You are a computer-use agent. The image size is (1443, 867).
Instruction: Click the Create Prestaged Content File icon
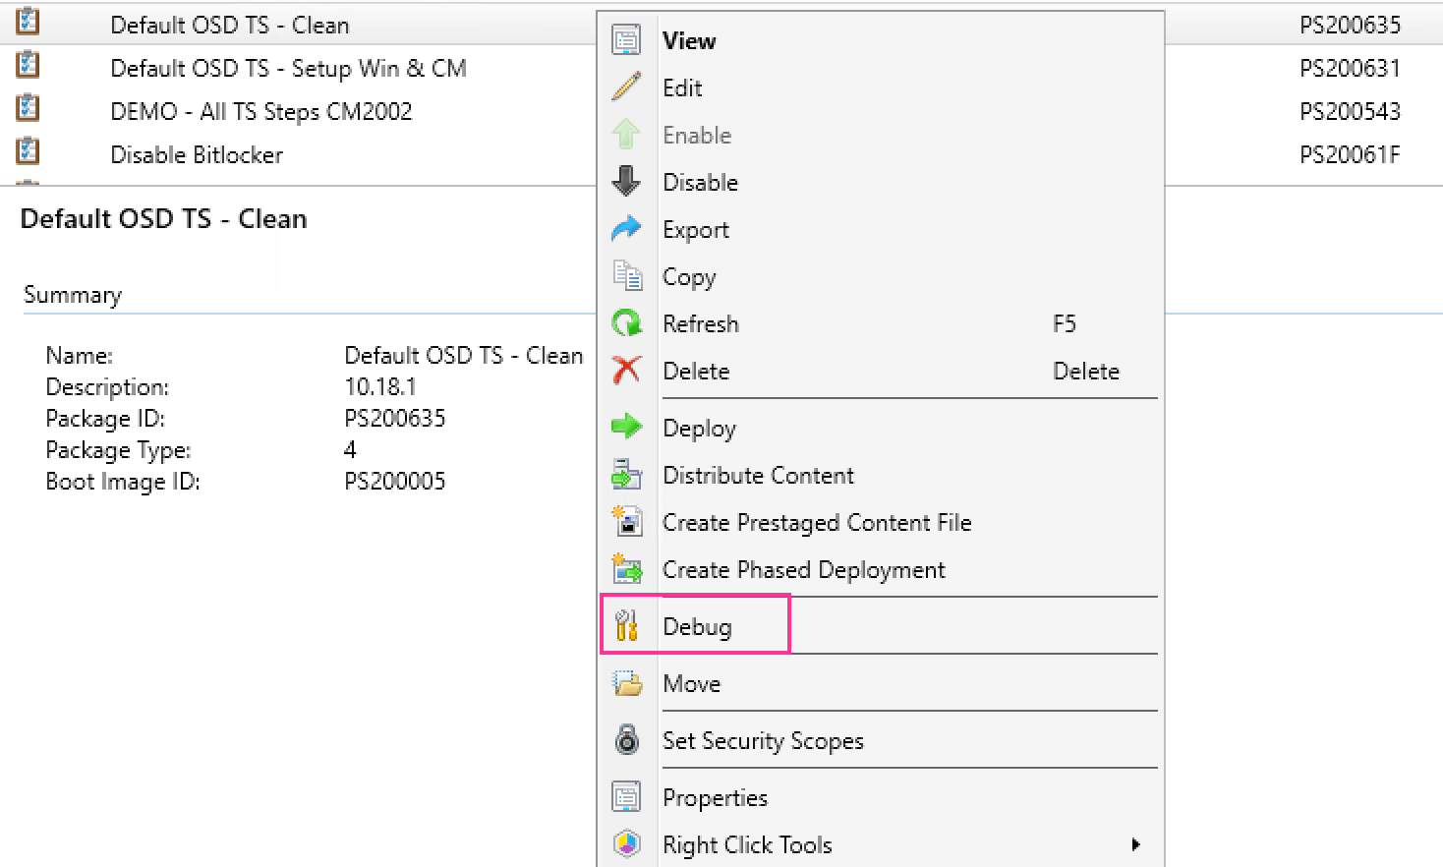coord(627,522)
